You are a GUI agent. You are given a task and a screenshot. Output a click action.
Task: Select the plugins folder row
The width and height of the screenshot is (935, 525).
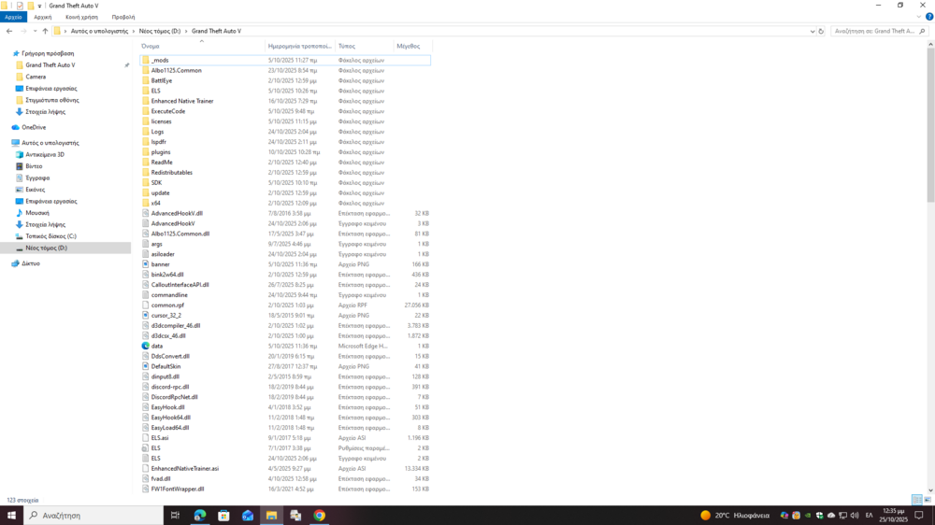285,152
